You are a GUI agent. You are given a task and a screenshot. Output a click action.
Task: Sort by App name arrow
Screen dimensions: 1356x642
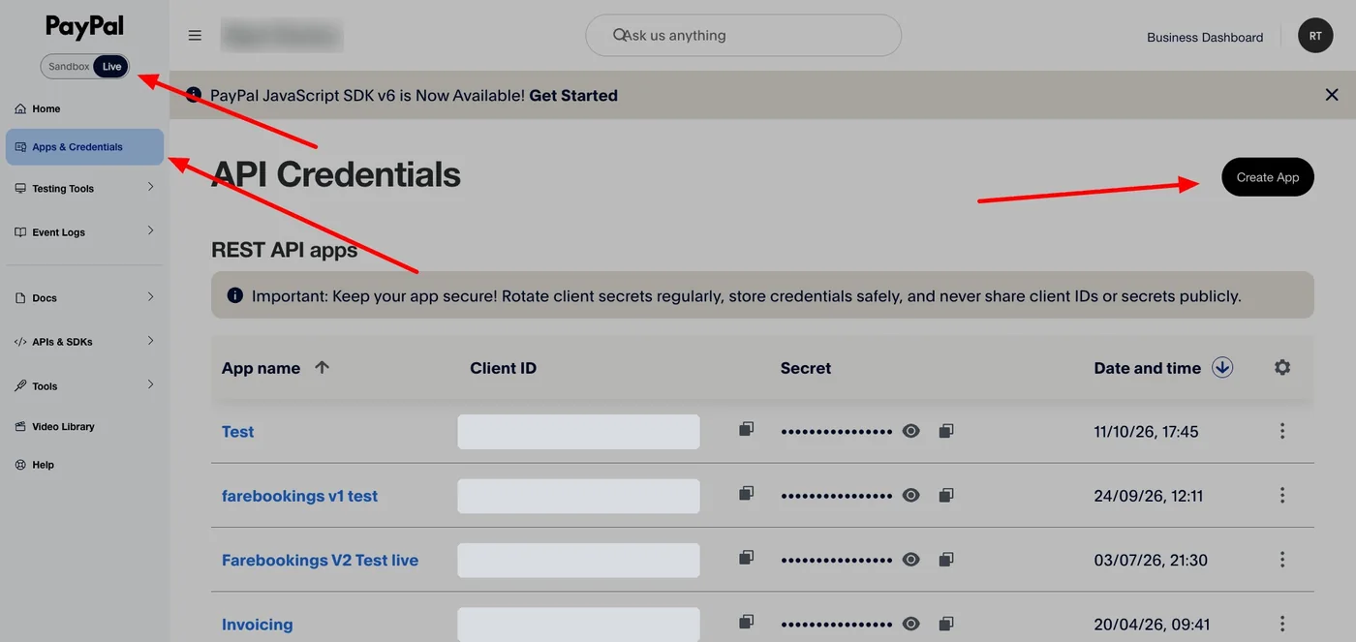(x=323, y=367)
